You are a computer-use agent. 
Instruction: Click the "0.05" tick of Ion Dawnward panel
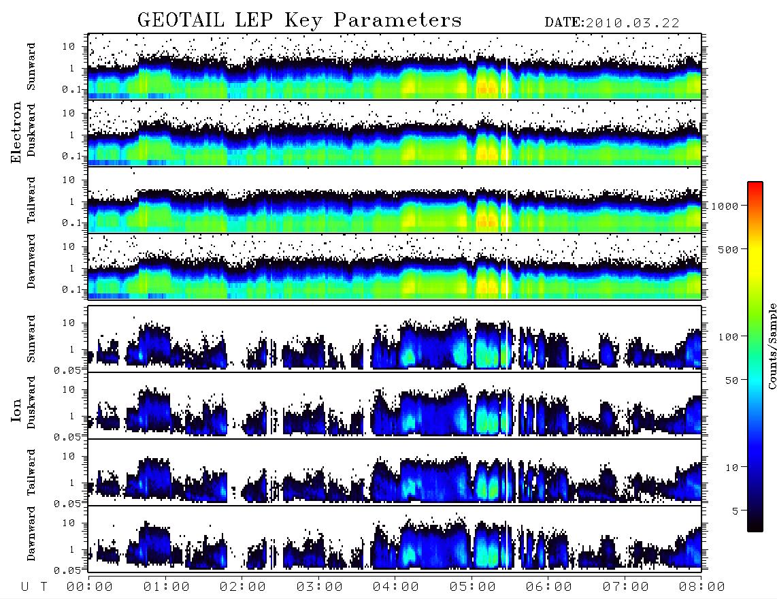[67, 570]
